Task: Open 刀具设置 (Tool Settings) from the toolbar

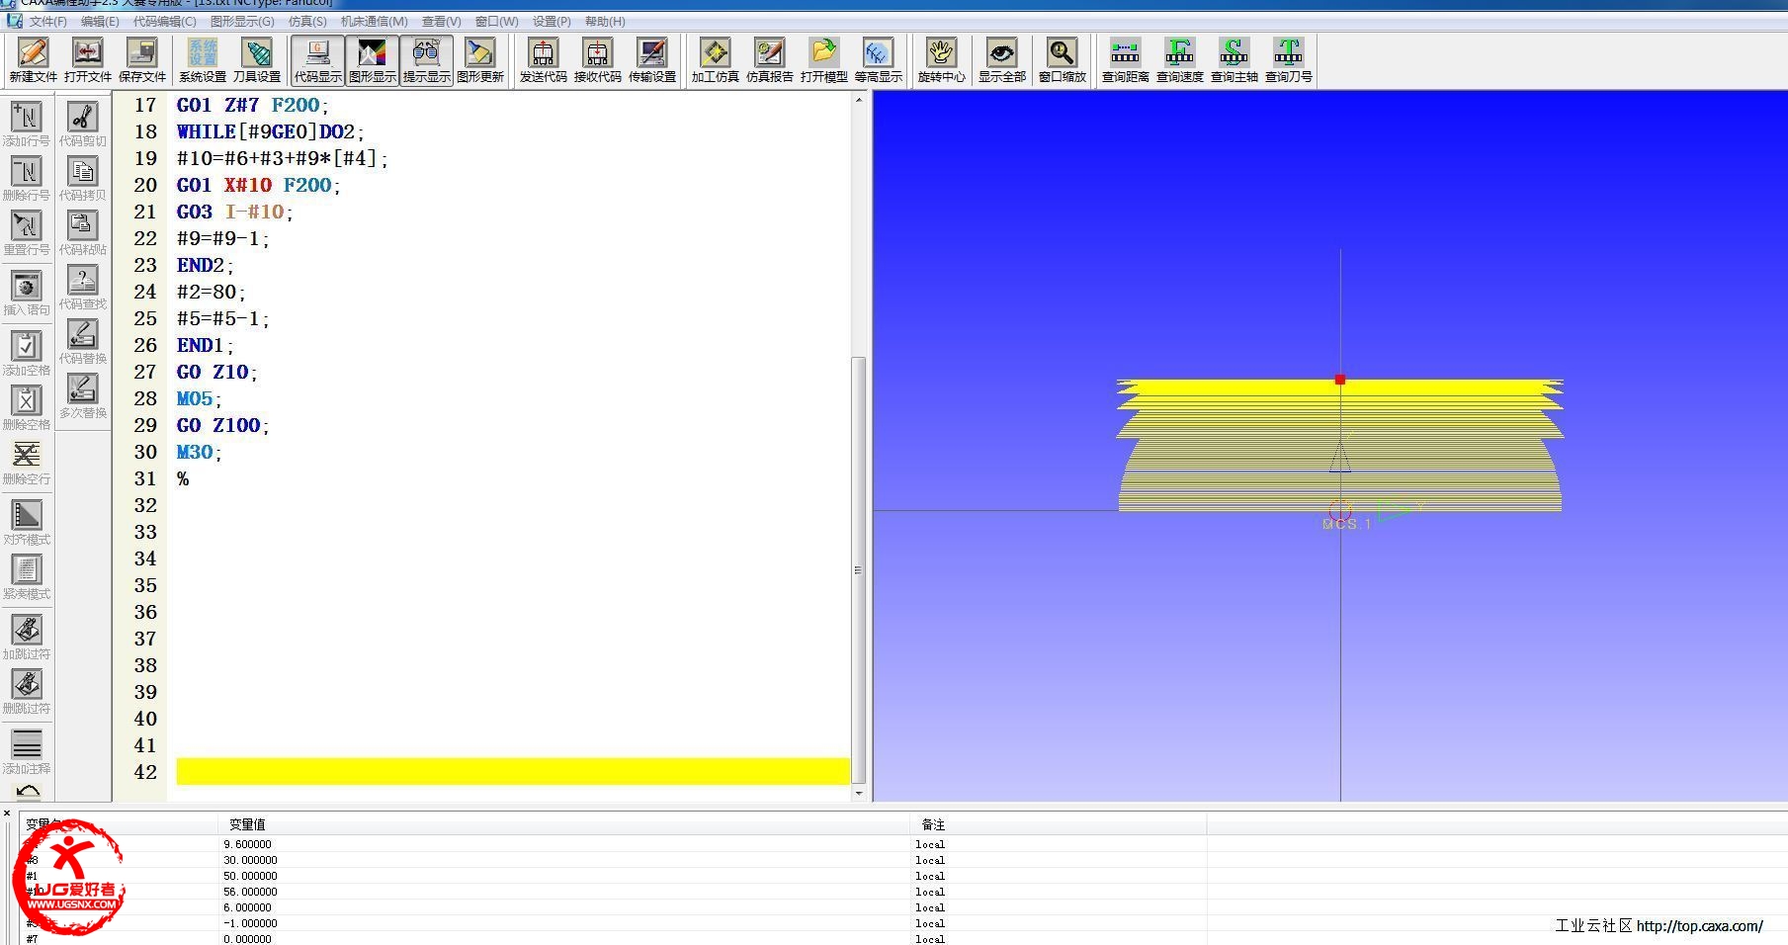Action: coord(257,60)
